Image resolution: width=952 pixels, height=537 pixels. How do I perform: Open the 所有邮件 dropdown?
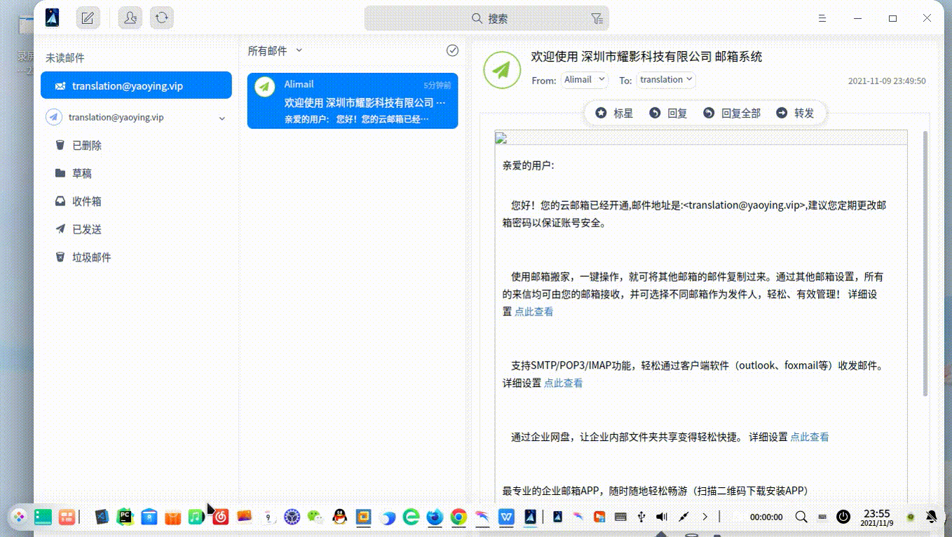[275, 50]
